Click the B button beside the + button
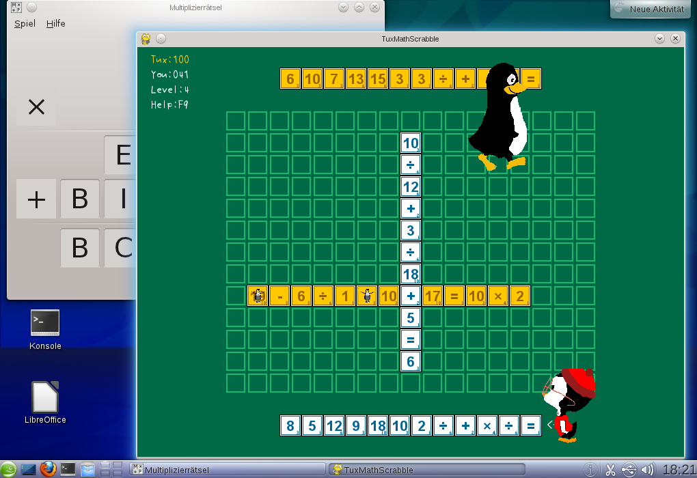 80,199
